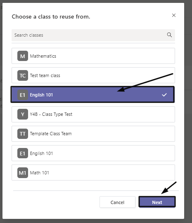Click the Next button

point(157,202)
